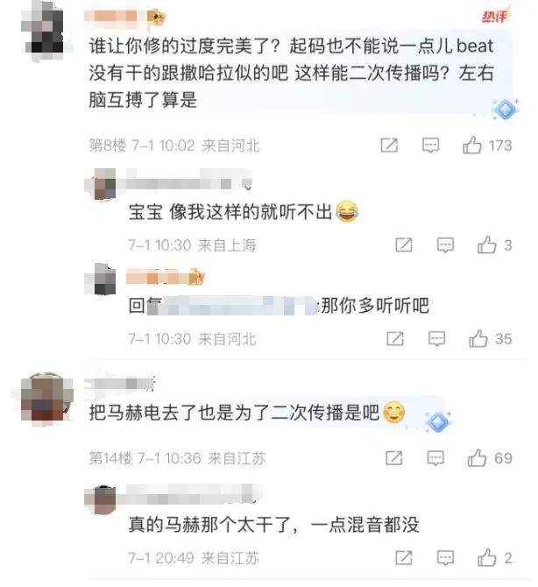538x587 pixels.
Task: Open the avatar of the 8th floor commenter
Action: (x=43, y=32)
